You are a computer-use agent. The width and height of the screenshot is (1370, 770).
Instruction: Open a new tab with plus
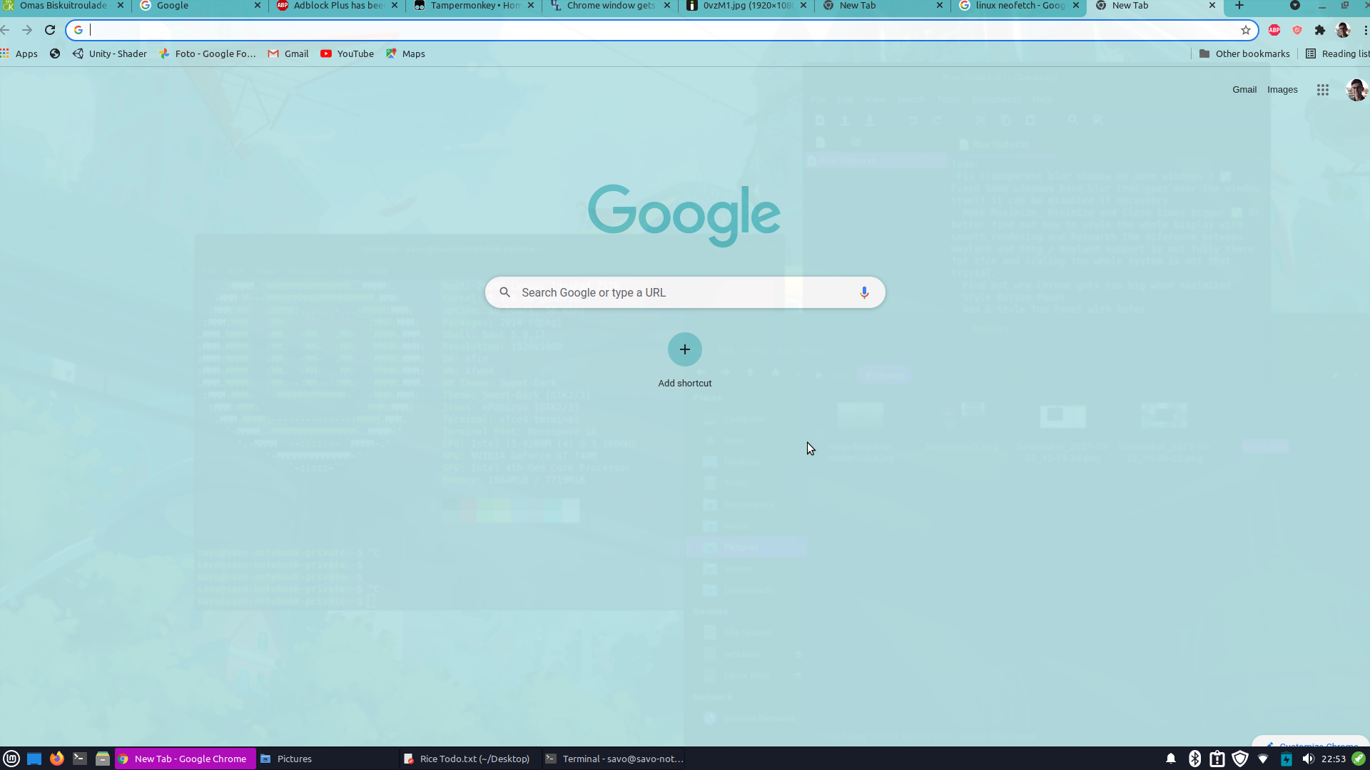point(1239,6)
